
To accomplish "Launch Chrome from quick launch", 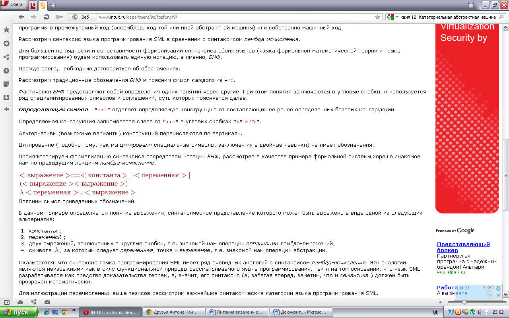I will (x=64, y=312).
